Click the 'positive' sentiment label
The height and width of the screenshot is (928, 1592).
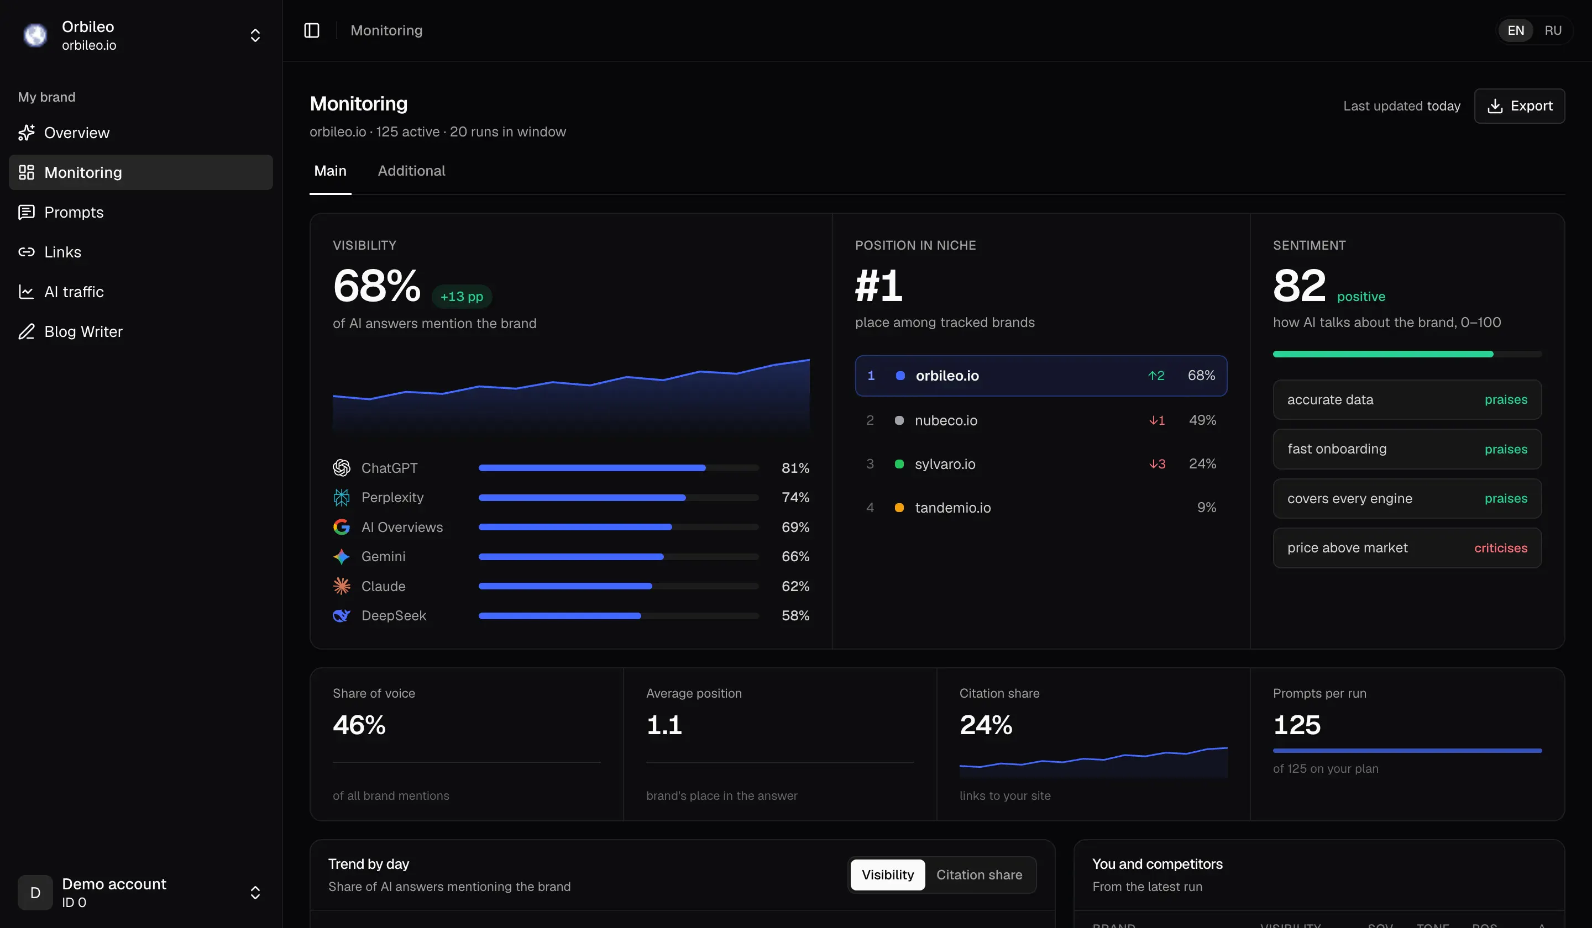(x=1361, y=297)
